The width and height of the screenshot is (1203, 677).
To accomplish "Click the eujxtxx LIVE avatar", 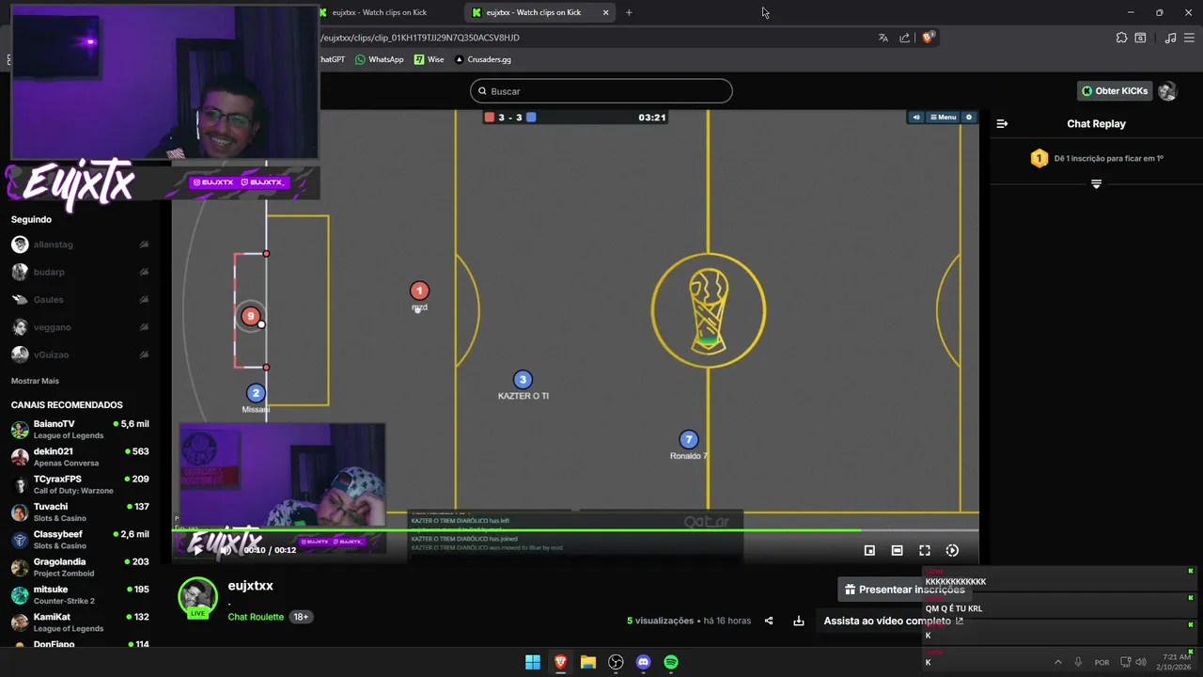I will pos(197,598).
